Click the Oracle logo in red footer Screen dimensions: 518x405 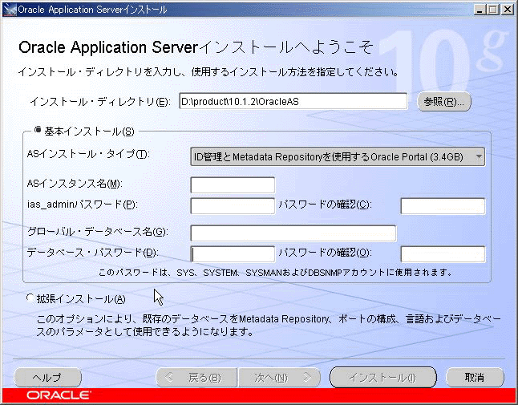pos(59,395)
